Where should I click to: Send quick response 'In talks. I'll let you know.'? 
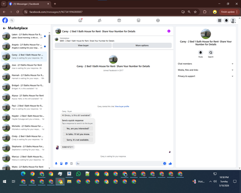(78, 134)
